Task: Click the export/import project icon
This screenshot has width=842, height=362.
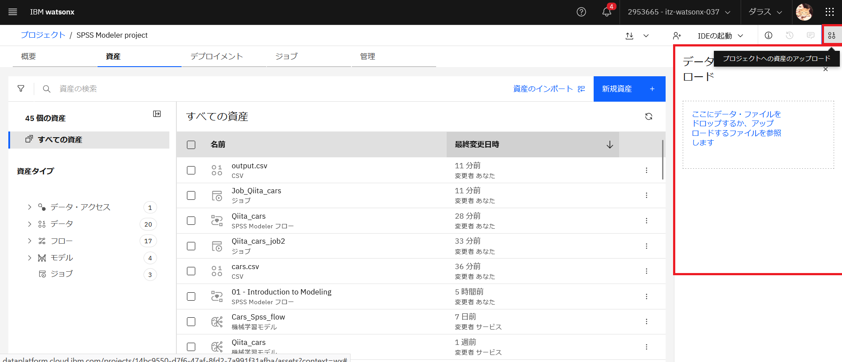Action: [630, 35]
